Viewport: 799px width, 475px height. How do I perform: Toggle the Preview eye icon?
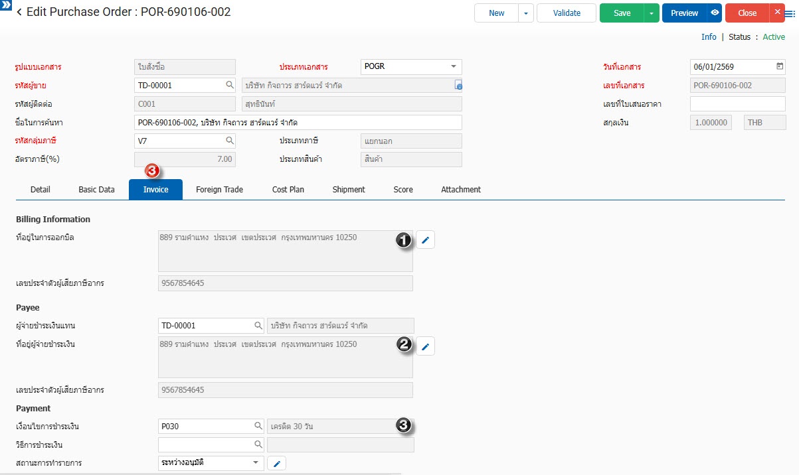click(x=715, y=13)
